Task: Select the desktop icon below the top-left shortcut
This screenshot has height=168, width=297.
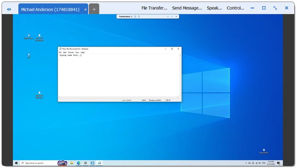Action: [x=29, y=56]
